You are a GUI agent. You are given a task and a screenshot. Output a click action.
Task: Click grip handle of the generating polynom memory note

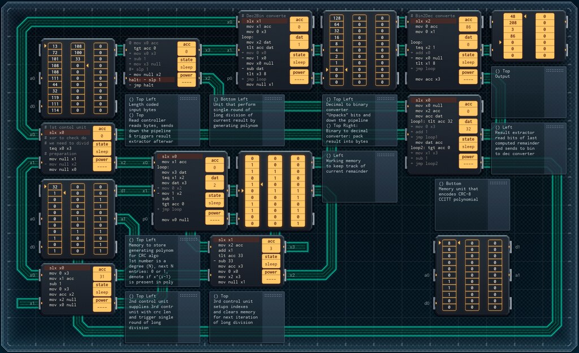click(188, 239)
